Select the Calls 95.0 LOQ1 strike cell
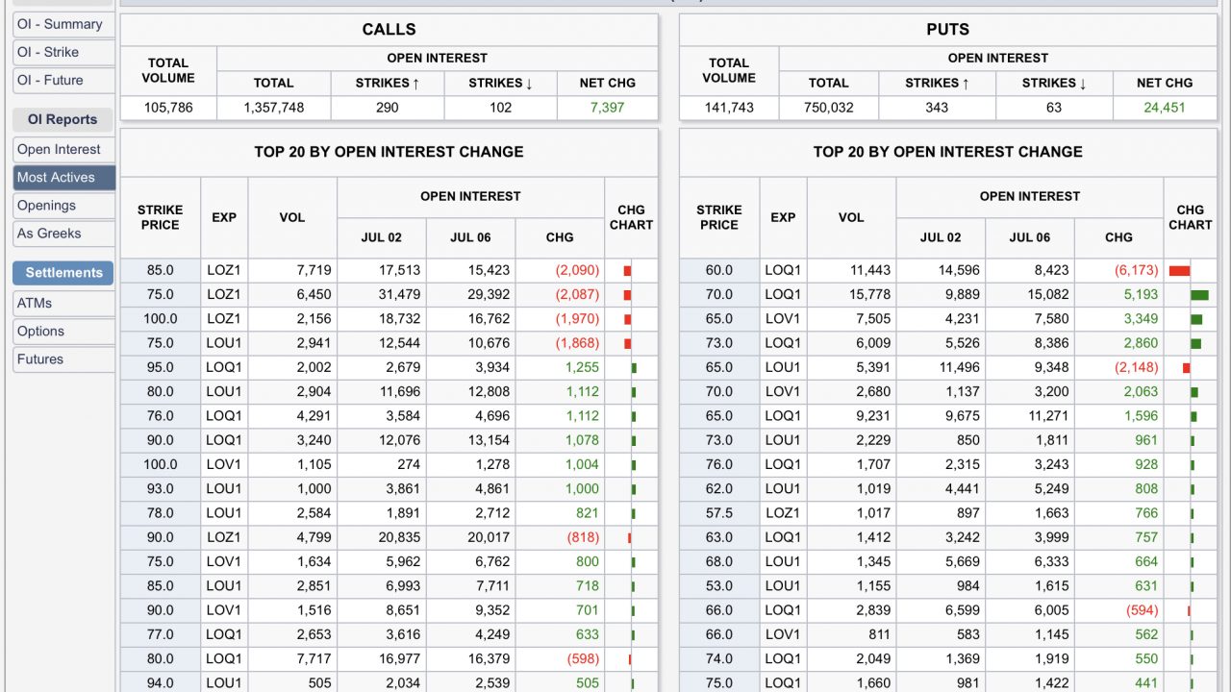The height and width of the screenshot is (692, 1231). (161, 367)
